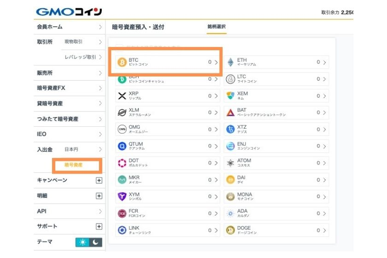Click the DAI coin icon
The width and height of the screenshot is (387, 258).
tap(230, 180)
